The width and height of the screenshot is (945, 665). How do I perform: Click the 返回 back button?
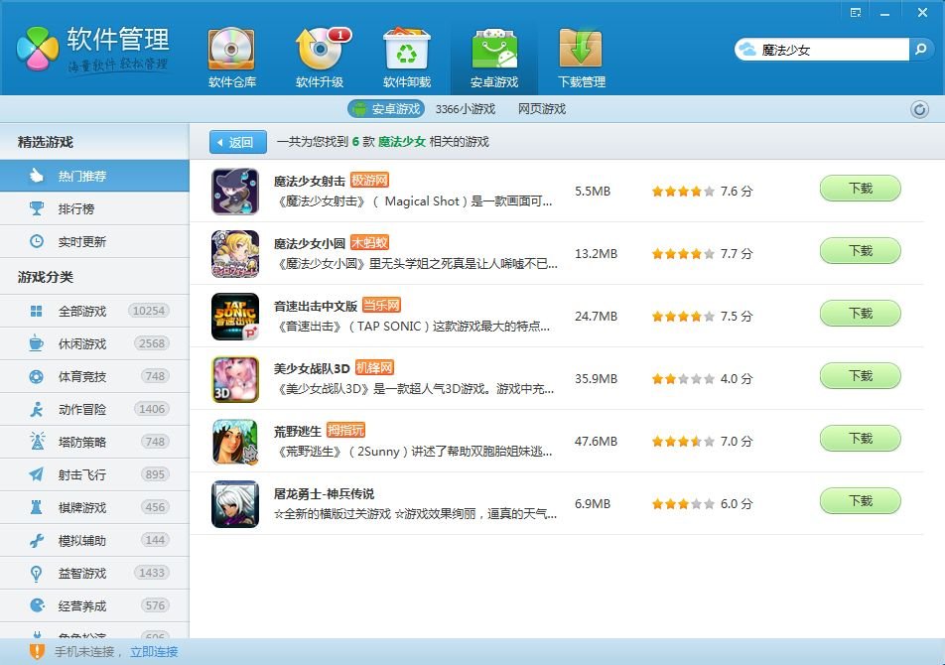[238, 142]
